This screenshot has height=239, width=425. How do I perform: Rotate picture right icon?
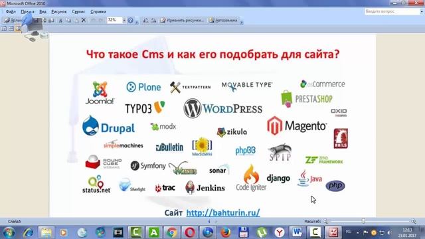tap(153, 21)
